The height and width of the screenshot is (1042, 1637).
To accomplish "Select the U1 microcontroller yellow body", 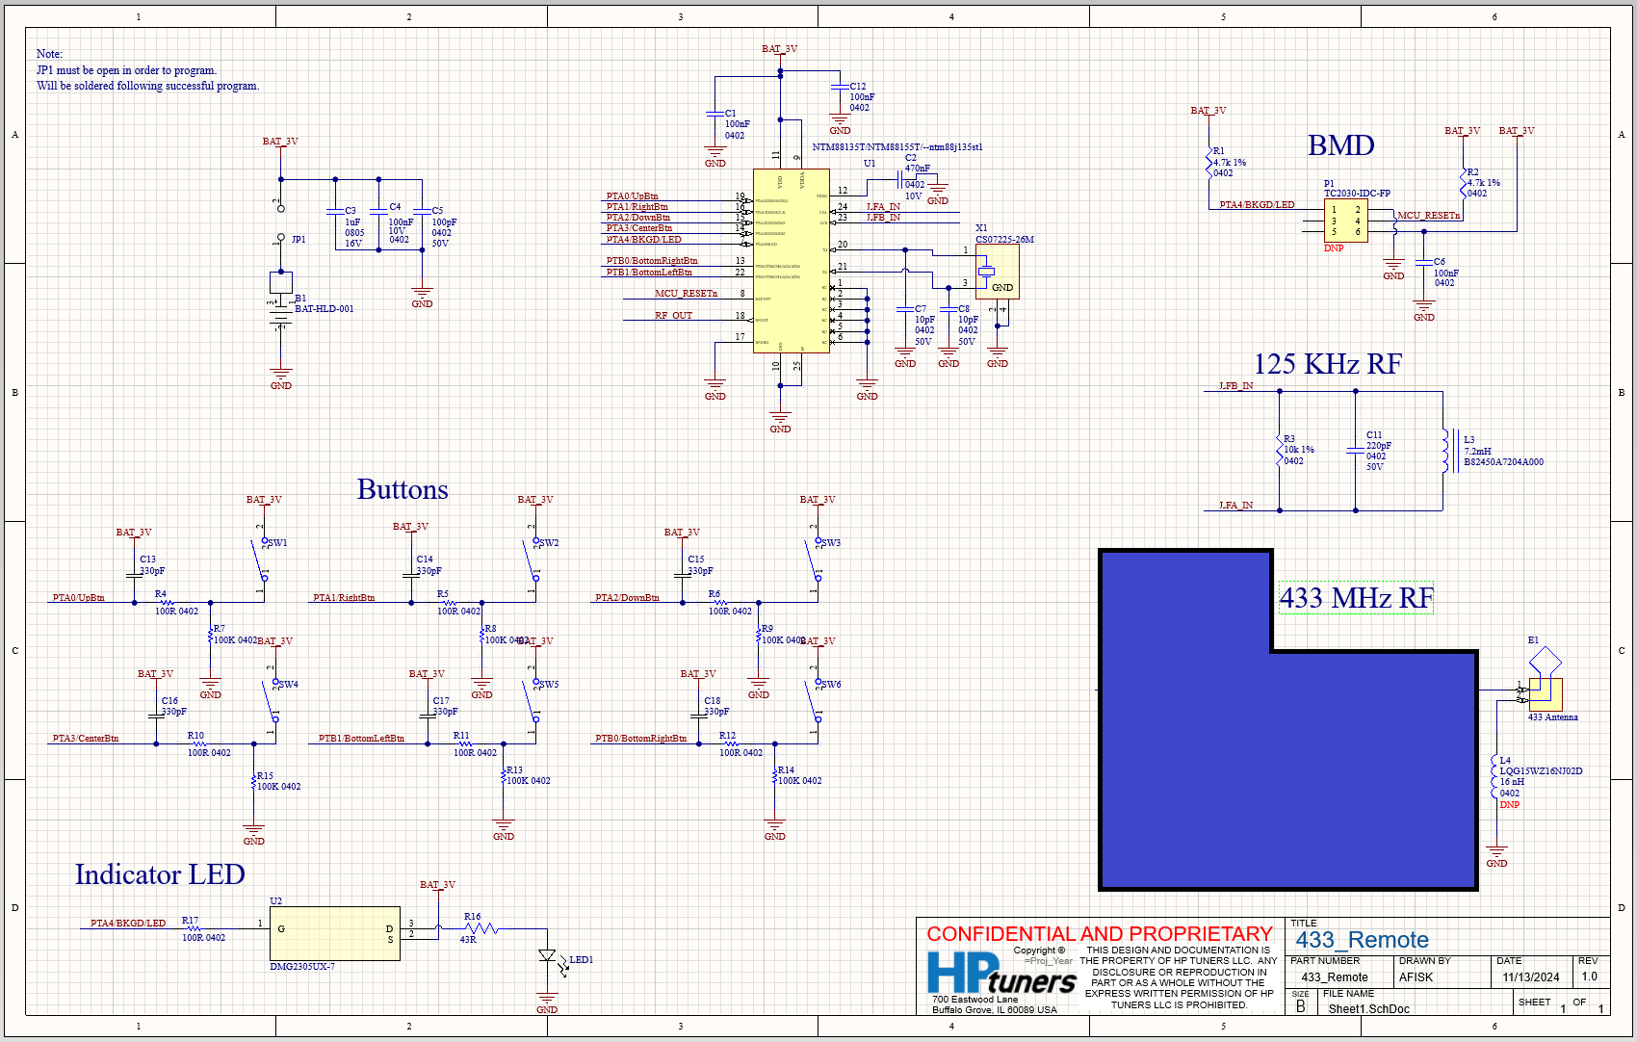I will [x=791, y=261].
